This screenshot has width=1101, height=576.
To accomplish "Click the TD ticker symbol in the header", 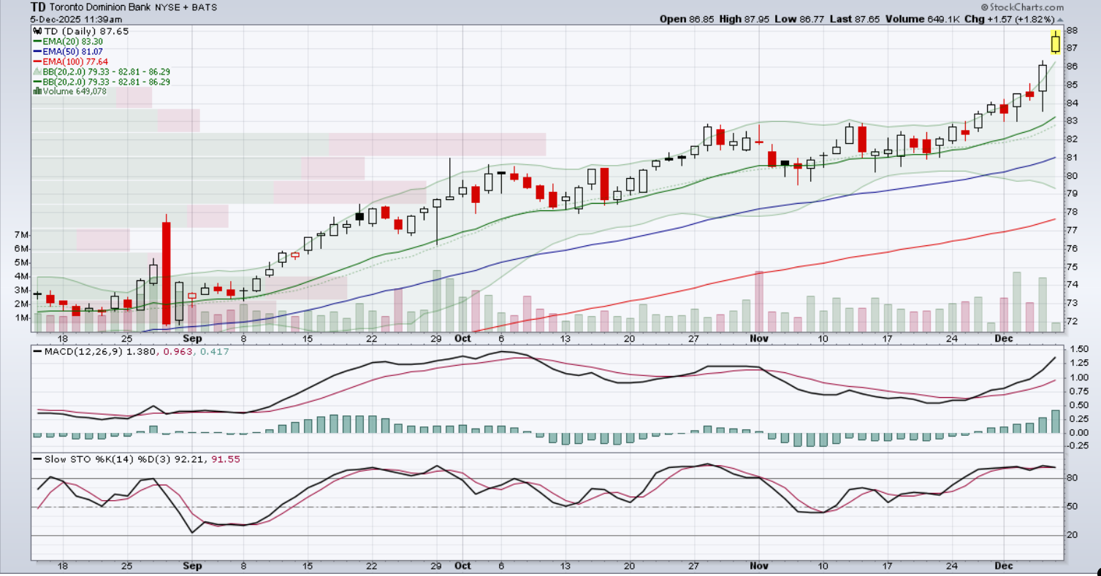I will (38, 7).
